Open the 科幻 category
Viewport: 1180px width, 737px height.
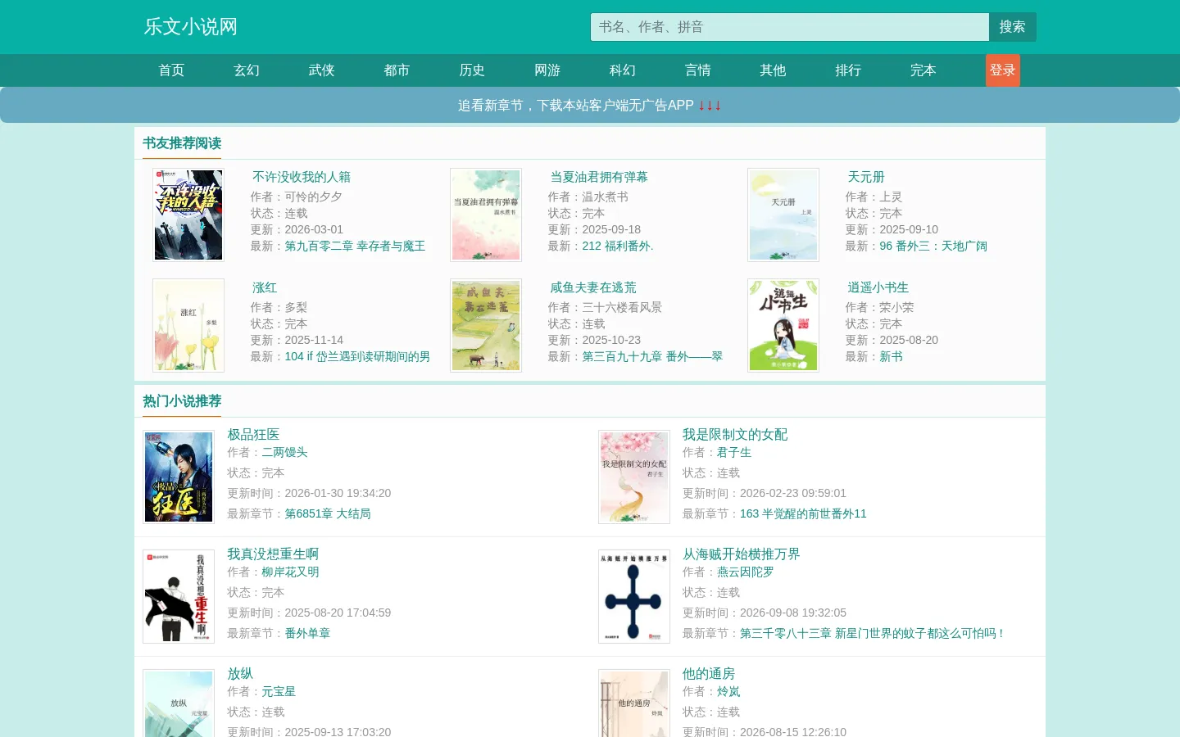(623, 70)
